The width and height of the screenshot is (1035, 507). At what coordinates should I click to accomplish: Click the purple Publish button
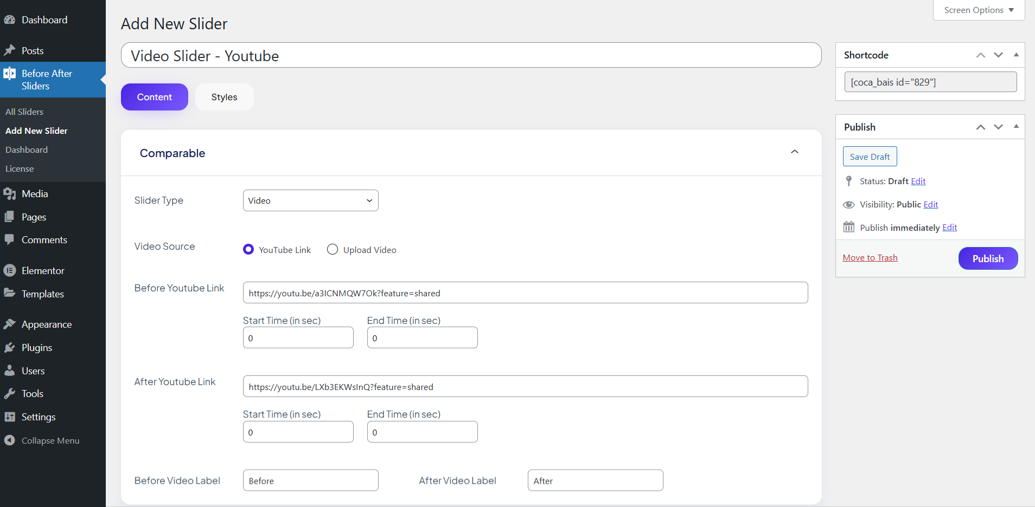tap(988, 258)
